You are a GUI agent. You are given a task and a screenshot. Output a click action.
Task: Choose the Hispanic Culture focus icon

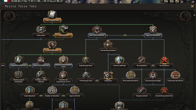click(141, 90)
